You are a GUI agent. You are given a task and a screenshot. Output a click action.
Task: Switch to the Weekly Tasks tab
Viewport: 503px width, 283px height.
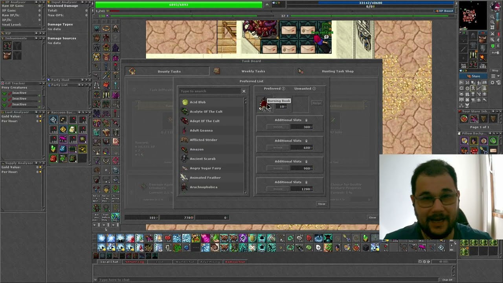tap(251, 71)
